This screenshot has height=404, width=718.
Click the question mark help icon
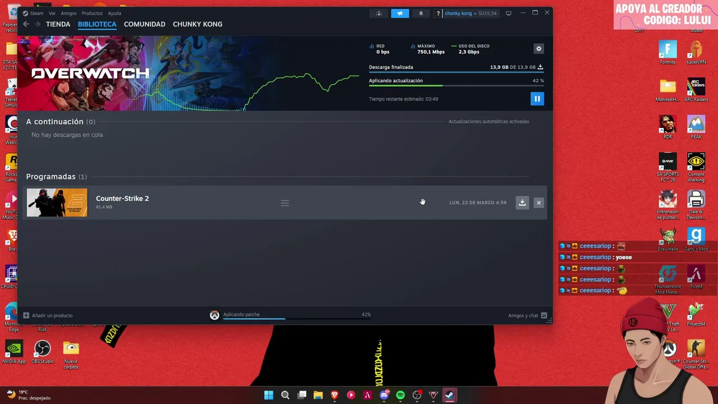438,13
